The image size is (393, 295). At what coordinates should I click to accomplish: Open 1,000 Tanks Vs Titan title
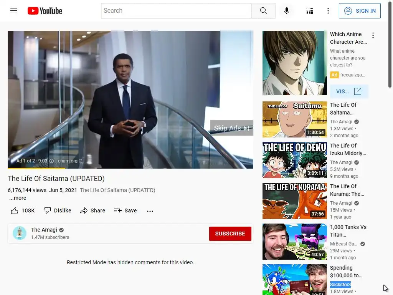pyautogui.click(x=348, y=231)
